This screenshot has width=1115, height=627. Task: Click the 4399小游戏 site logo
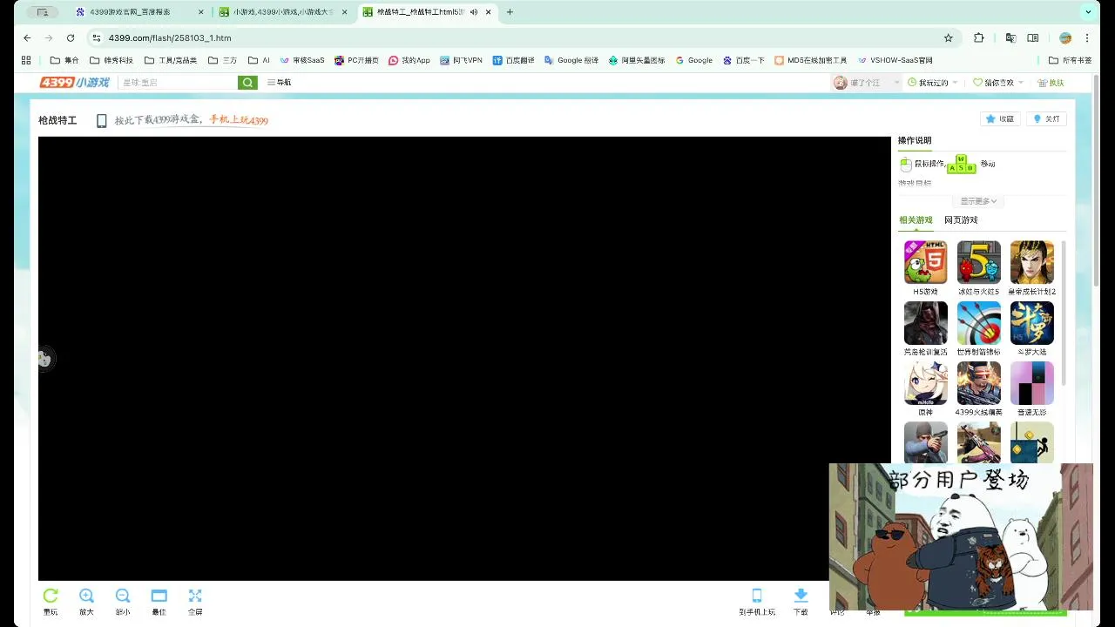coord(74,82)
